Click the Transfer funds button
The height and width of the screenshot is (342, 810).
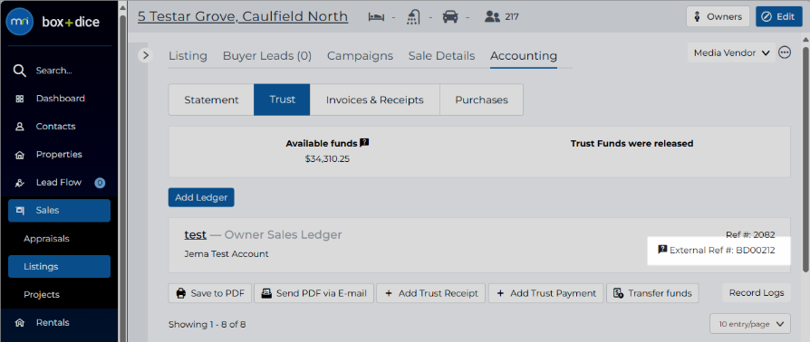click(x=652, y=293)
